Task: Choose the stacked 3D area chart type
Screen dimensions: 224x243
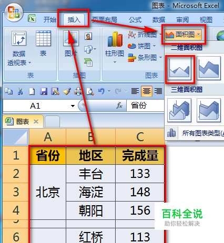Action: coord(209,110)
